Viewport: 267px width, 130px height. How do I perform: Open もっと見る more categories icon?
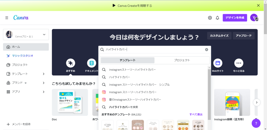coord(239,63)
